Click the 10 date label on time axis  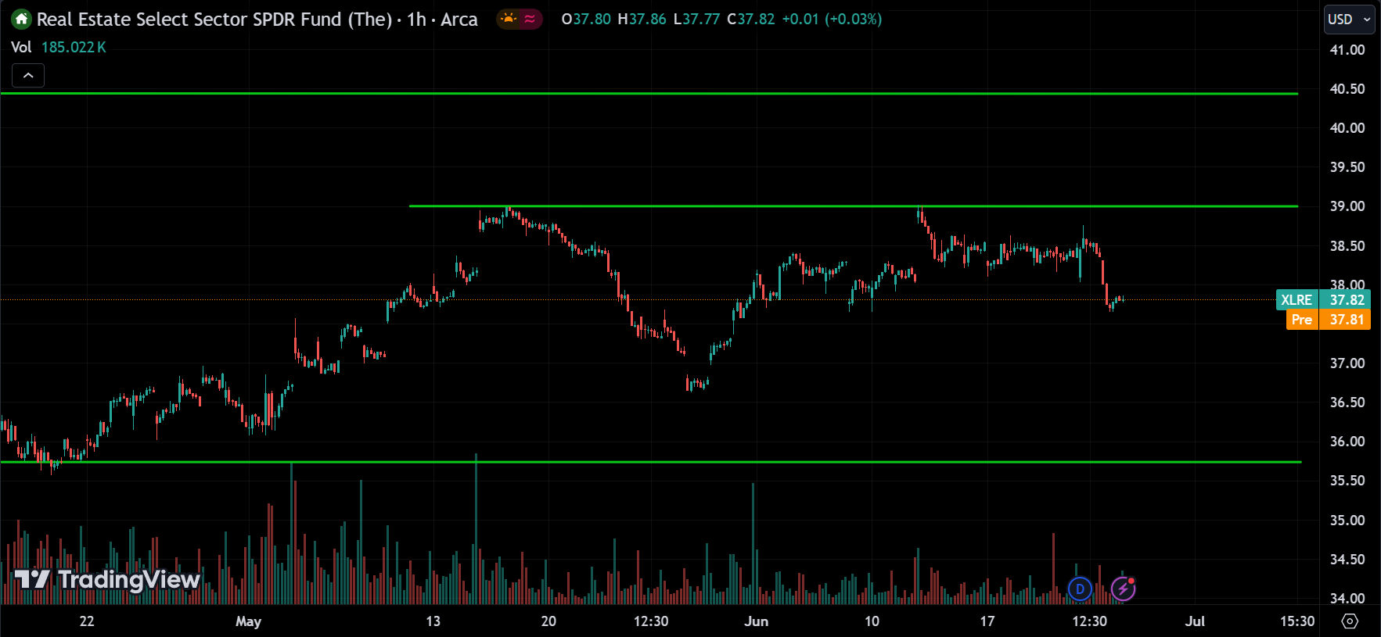(x=872, y=621)
